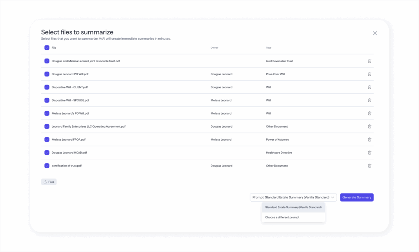
Task: Uncheck certification of trust.pdf checkbox
Action: coord(47,166)
